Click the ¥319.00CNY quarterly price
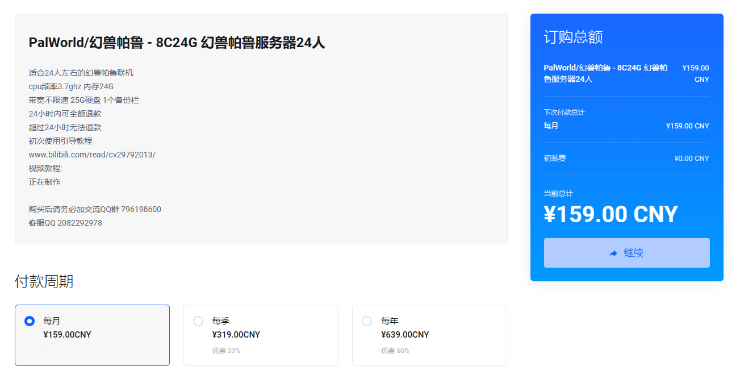This screenshot has width=740, height=366. [x=236, y=335]
